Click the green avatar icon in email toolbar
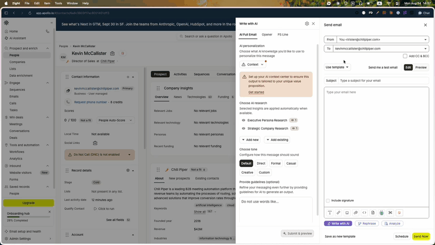435x245 pixels. [382, 213]
